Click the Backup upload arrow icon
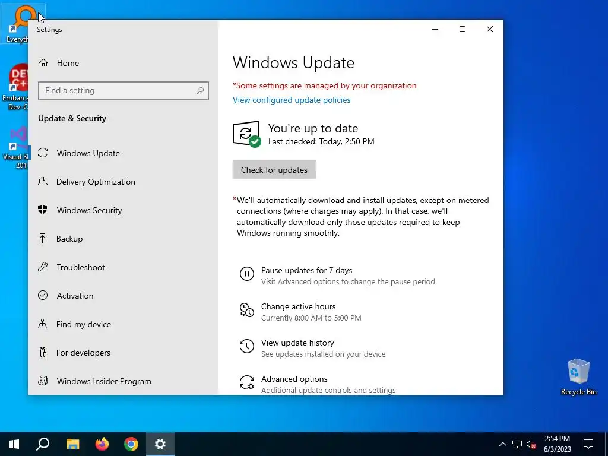Screen dimensions: 608x456 [43, 239]
